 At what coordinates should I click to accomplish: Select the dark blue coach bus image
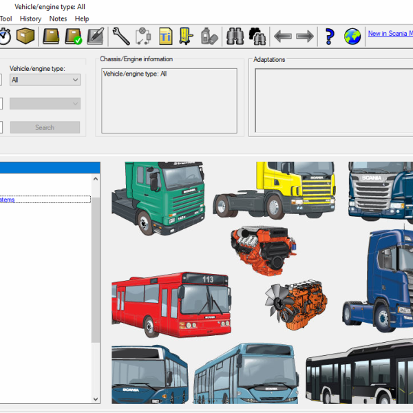tap(150, 374)
